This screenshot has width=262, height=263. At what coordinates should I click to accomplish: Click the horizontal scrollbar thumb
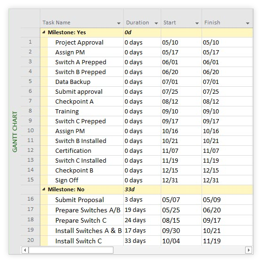(x=71, y=250)
